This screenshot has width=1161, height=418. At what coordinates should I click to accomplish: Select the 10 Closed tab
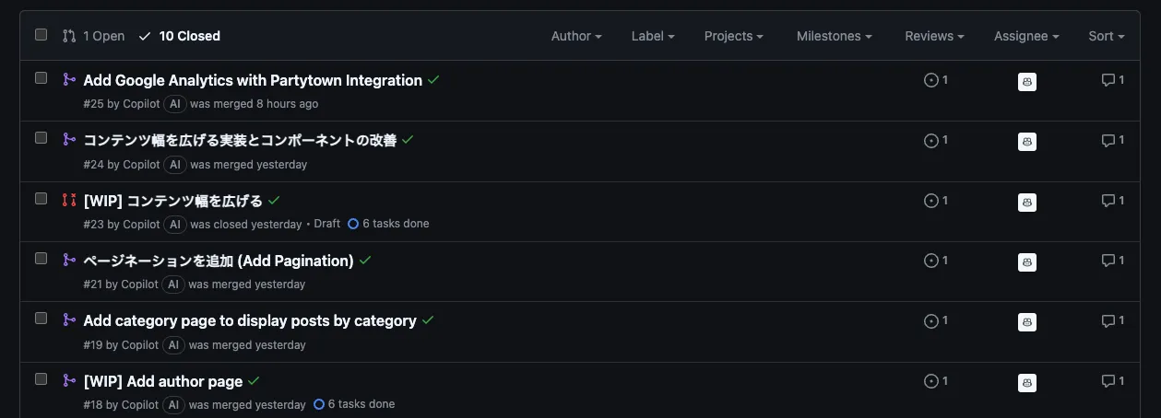180,36
